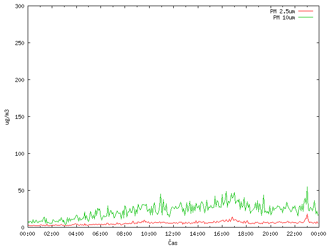Click the ug/m3 y-axis title
Viewport: 328px width, 246px height.
(7, 117)
